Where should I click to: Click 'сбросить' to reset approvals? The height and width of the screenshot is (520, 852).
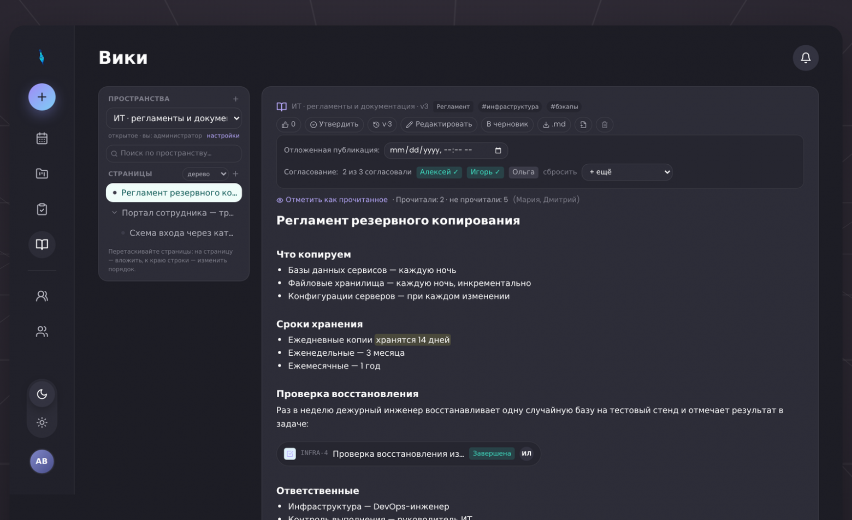point(560,172)
